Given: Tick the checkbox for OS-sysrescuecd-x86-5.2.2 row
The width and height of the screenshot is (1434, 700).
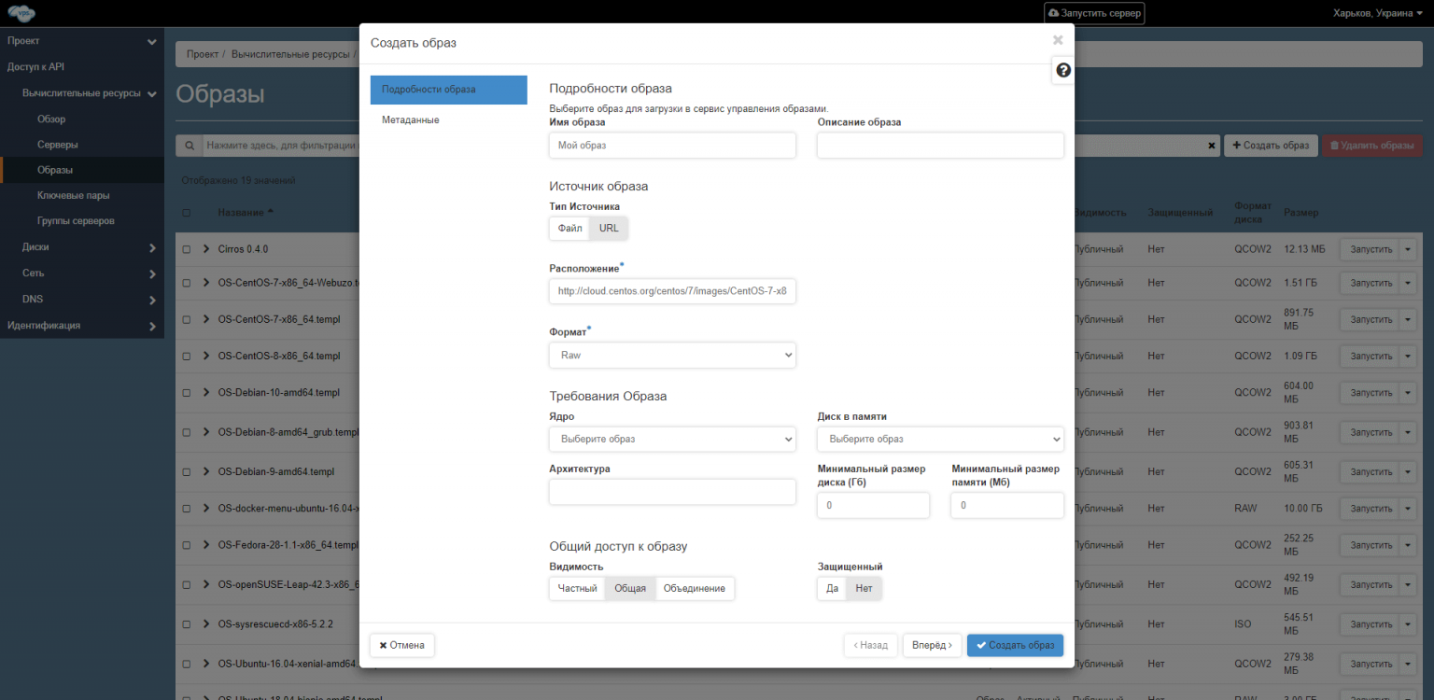Looking at the screenshot, I should [186, 623].
